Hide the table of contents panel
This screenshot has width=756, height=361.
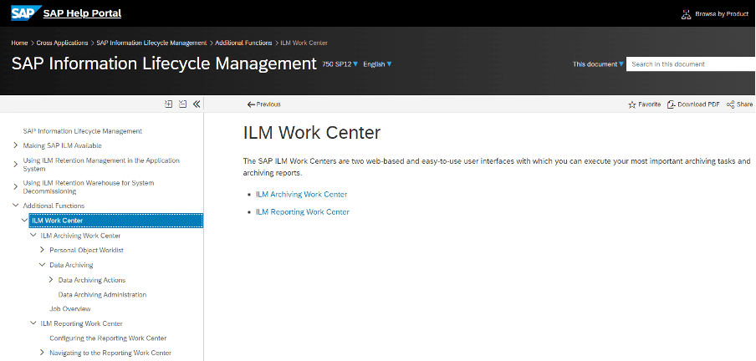coord(197,104)
